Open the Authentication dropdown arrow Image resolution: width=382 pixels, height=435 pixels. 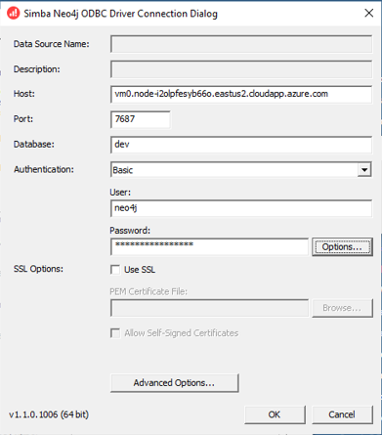364,170
